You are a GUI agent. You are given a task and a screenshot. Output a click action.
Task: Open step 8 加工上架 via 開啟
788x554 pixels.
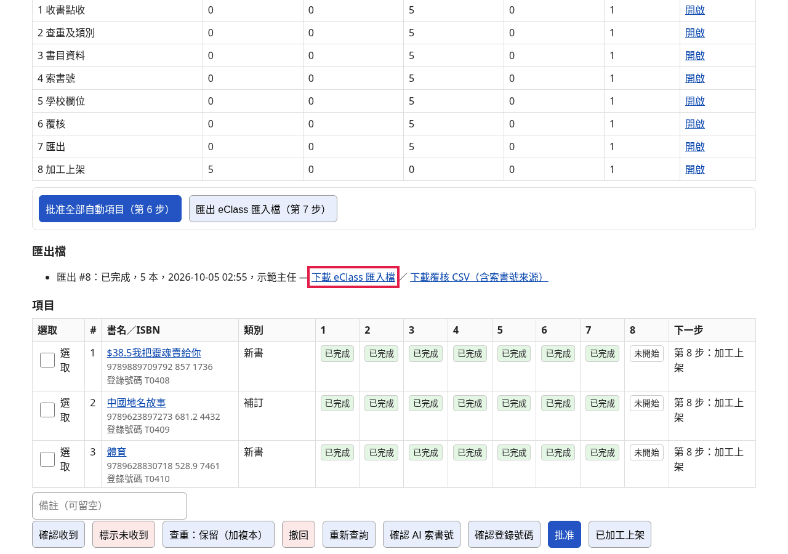point(695,169)
